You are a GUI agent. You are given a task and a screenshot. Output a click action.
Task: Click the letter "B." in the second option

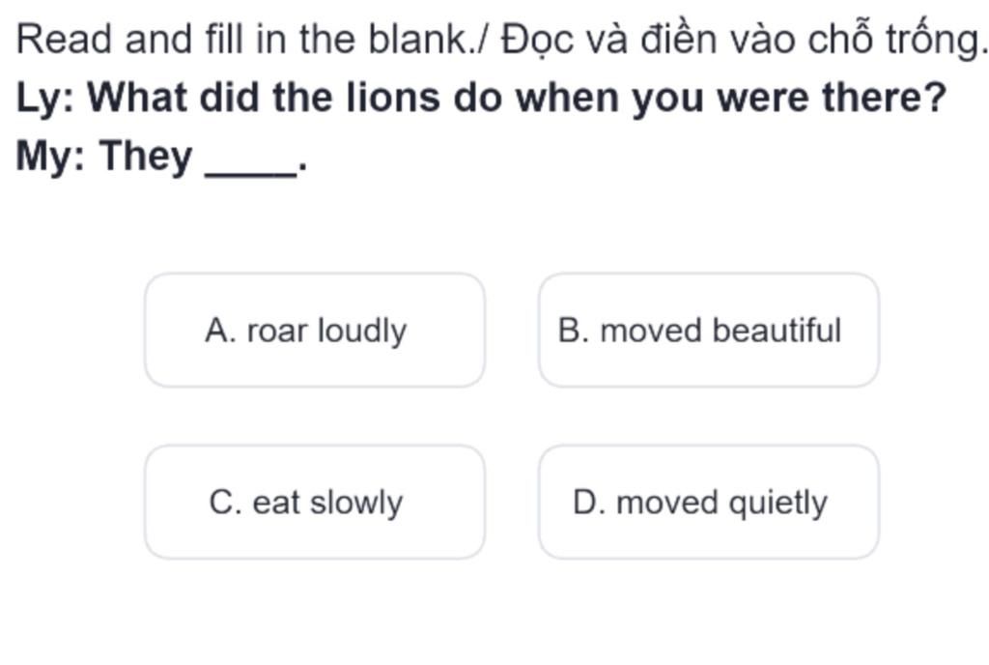coord(574,331)
